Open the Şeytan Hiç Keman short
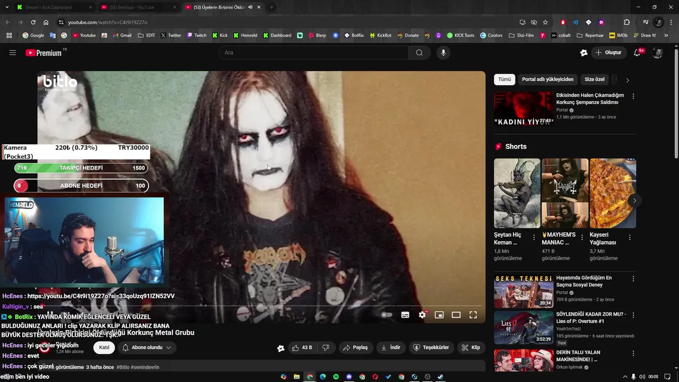 [517, 193]
